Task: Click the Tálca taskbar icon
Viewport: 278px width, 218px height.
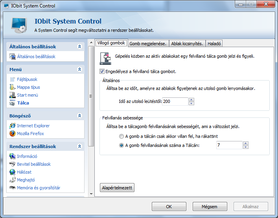Action: pos(13,103)
